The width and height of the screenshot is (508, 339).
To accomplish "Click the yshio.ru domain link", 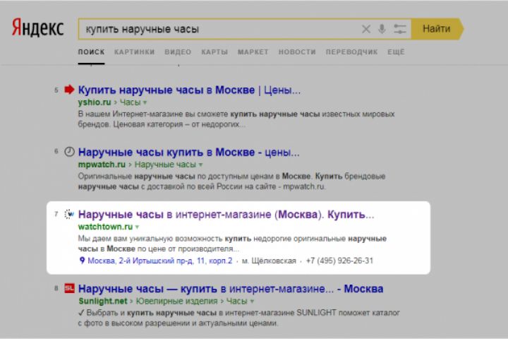I will (x=95, y=102).
